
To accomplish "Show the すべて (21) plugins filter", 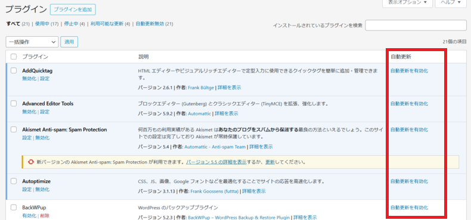I will (18, 24).
